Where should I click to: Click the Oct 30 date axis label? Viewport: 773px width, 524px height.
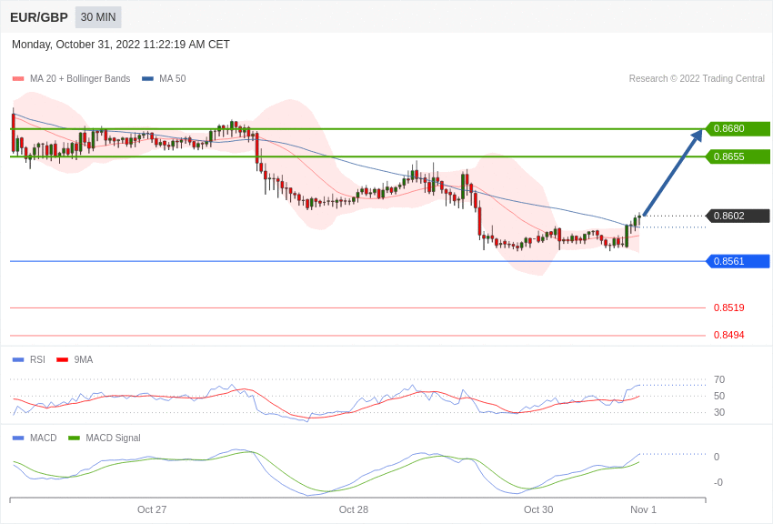538,509
